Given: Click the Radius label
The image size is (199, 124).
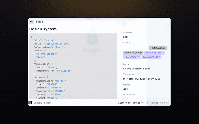Looking at the screenshot, I should coord(127,85).
